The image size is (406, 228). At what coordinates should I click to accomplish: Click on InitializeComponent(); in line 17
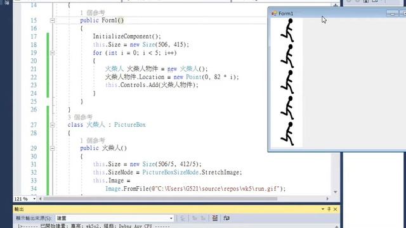pos(127,37)
